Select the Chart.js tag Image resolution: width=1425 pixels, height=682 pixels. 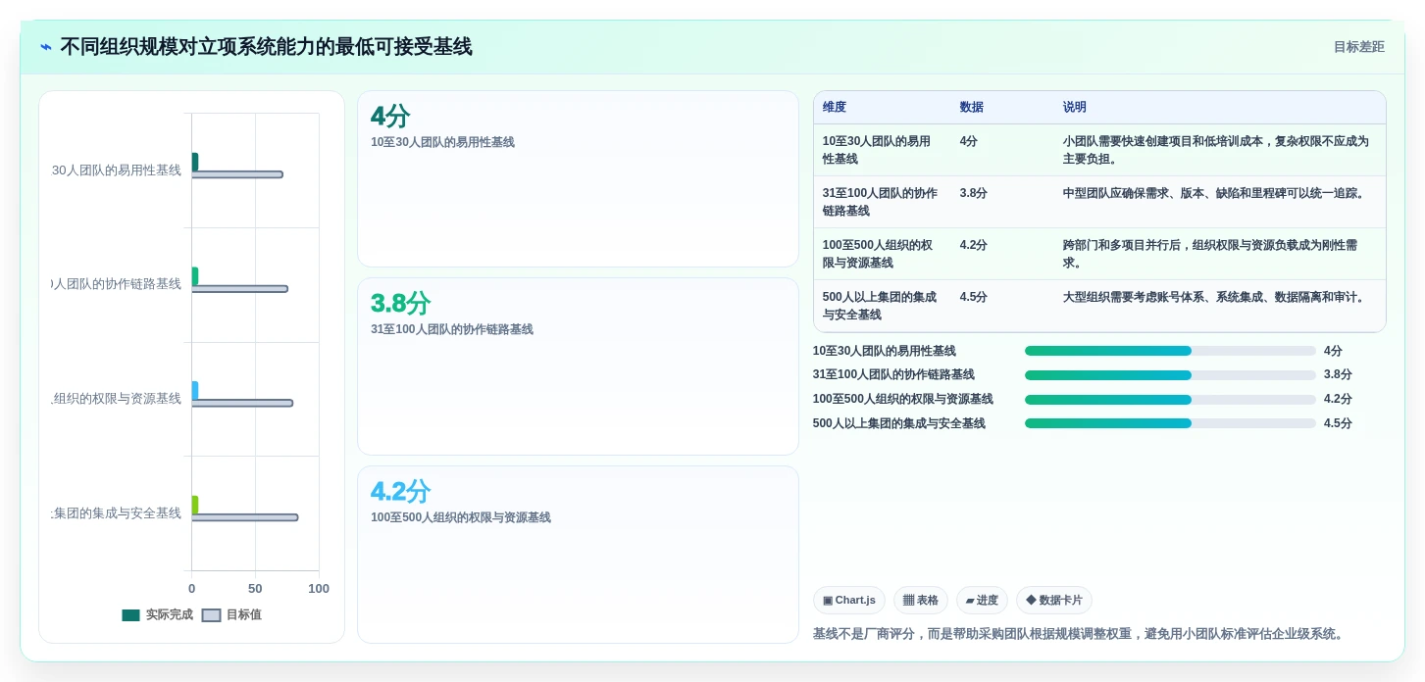point(849,601)
